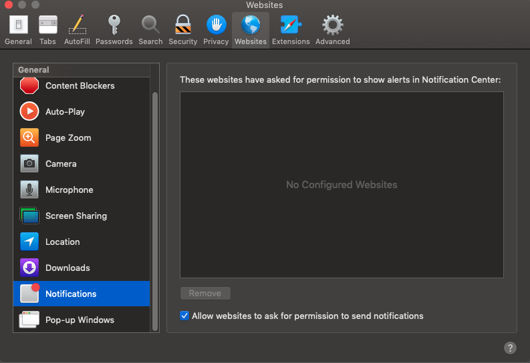The height and width of the screenshot is (363, 530).
Task: Click the Content Blockers stop-sign icon
Action: click(x=29, y=85)
